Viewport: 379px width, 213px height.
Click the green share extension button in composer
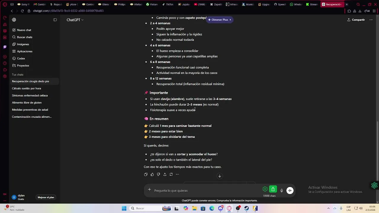(x=273, y=189)
